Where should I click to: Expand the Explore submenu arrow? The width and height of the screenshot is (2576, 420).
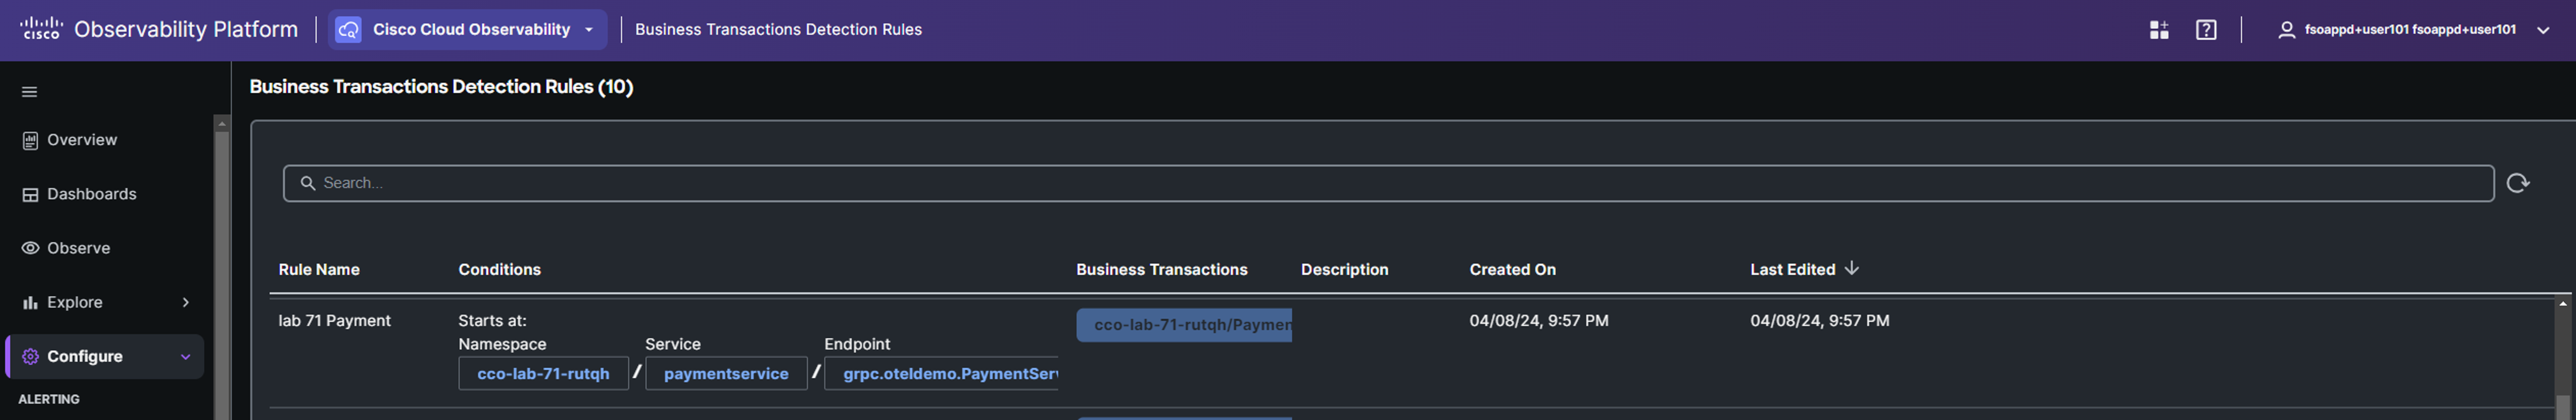(185, 302)
